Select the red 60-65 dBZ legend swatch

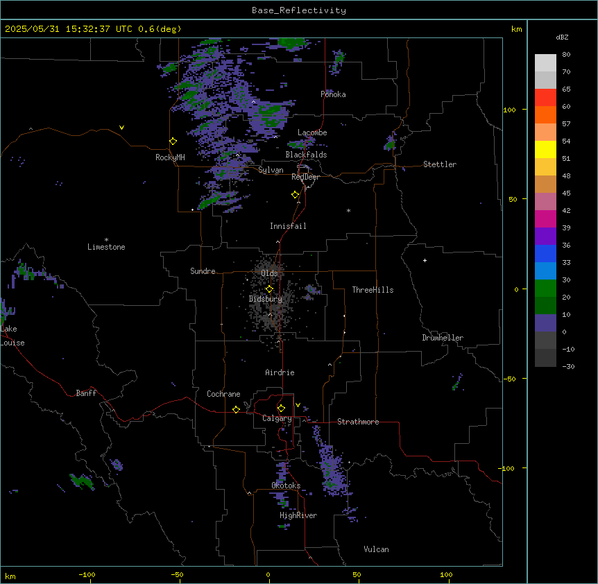[x=545, y=98]
